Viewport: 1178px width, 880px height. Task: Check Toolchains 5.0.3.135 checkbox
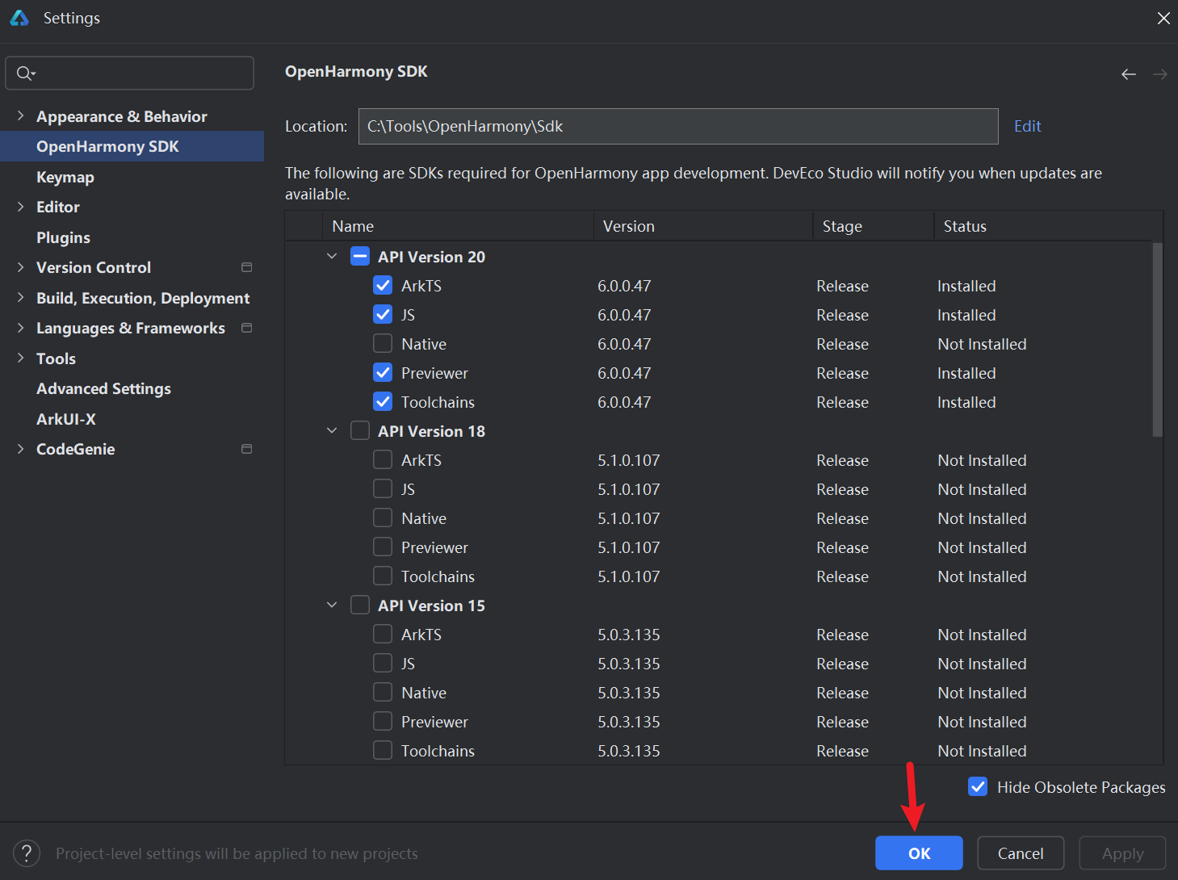[383, 751]
